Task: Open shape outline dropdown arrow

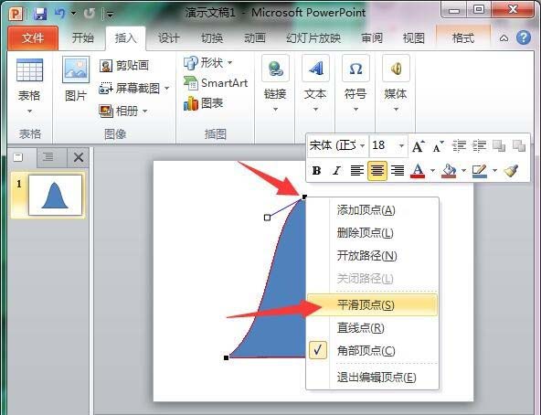Action: pyautogui.click(x=495, y=171)
